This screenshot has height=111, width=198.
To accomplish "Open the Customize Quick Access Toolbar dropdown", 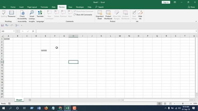I will coord(22,25).
